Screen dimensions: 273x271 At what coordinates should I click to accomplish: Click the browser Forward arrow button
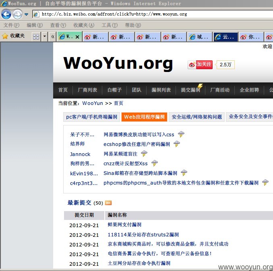[x=18, y=14]
